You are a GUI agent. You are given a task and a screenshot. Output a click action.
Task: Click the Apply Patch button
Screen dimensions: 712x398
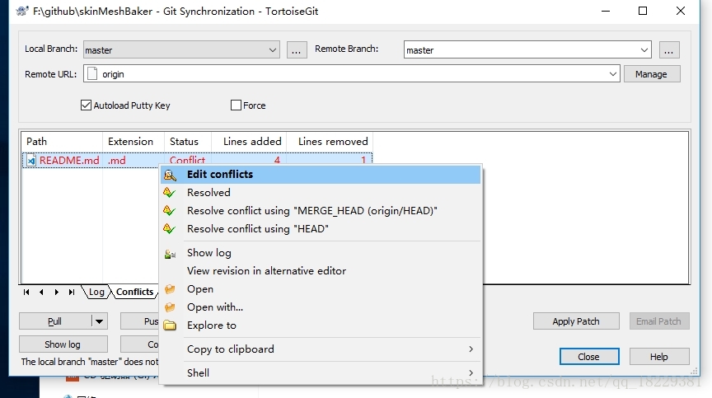(x=576, y=321)
